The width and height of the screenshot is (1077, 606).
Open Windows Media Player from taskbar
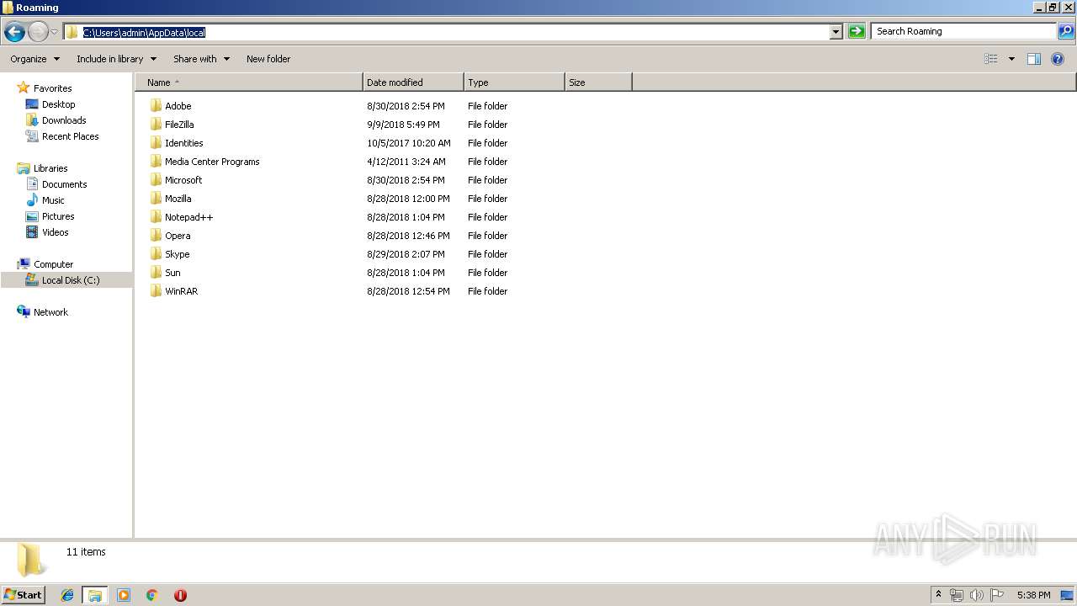pyautogui.click(x=124, y=595)
